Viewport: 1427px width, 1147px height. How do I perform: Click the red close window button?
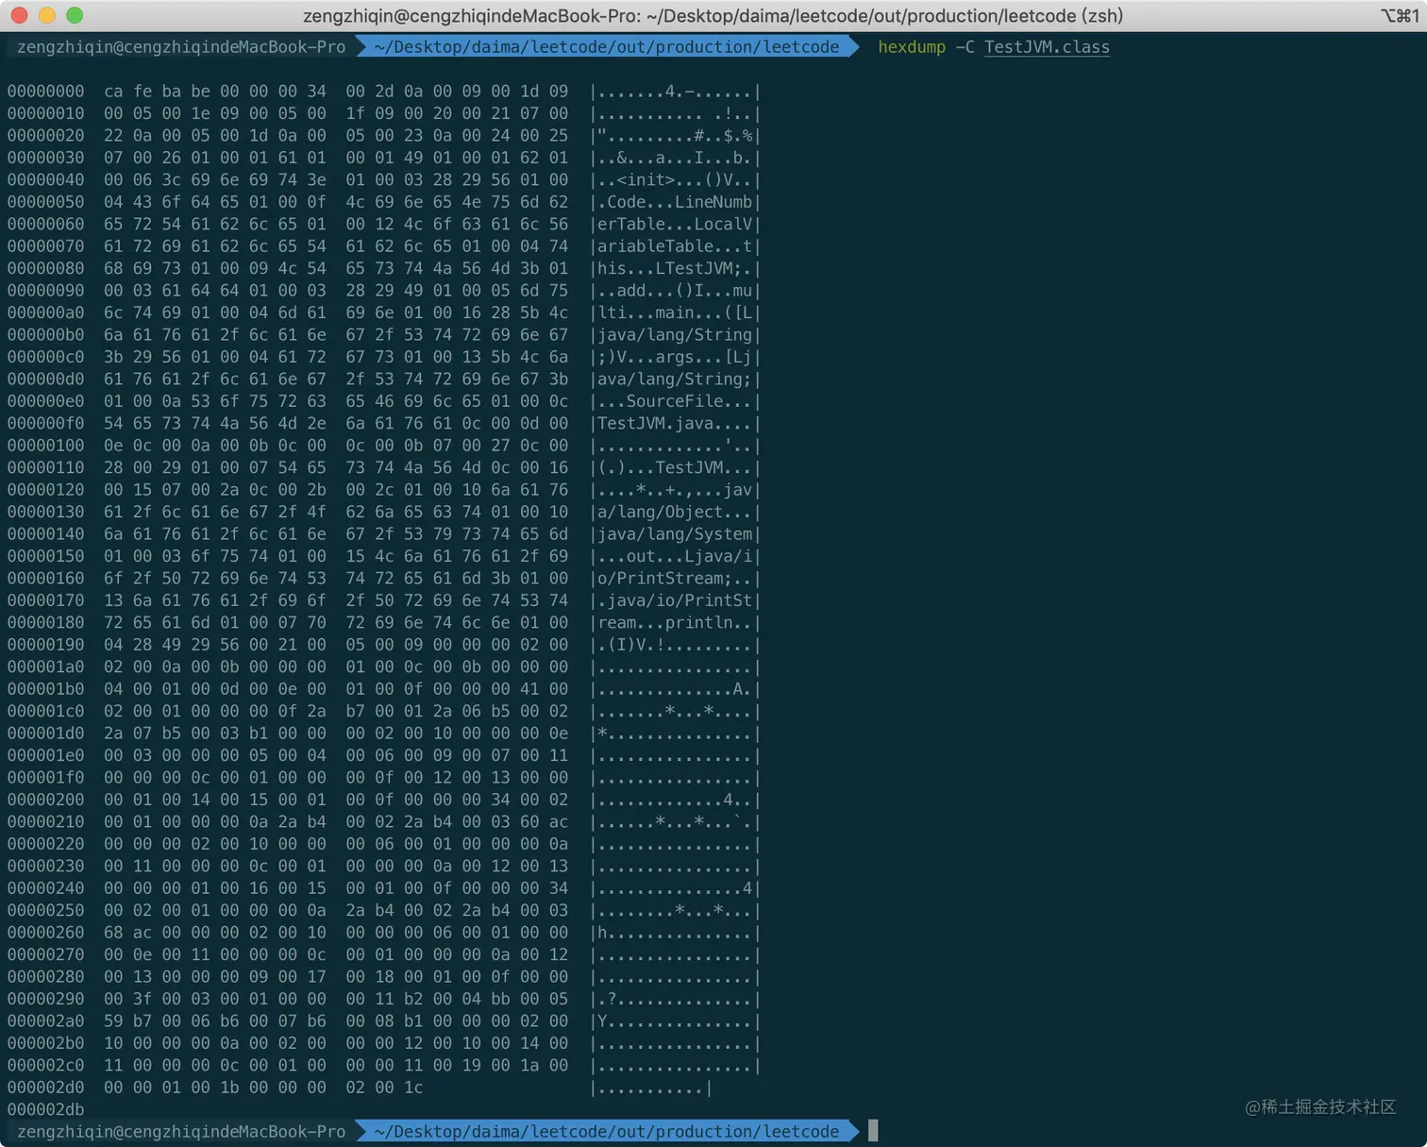(19, 15)
